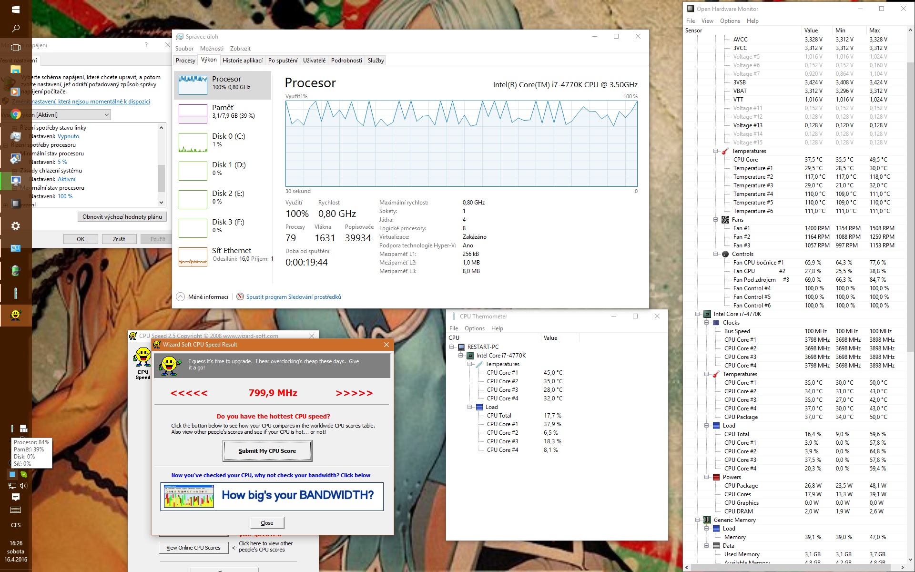The image size is (915, 572).
Task: Click the battery icon in the taskbar
Action: (x=16, y=270)
